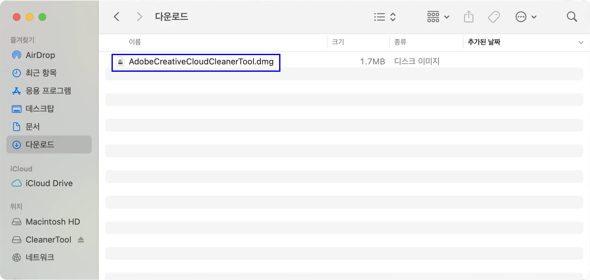This screenshot has height=280, width=590.
Task: Open the group-by grid icon menu
Action: 438,17
